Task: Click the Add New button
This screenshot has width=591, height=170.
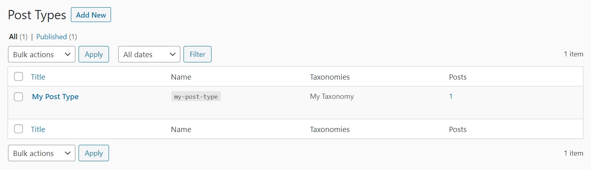Action: [x=91, y=15]
